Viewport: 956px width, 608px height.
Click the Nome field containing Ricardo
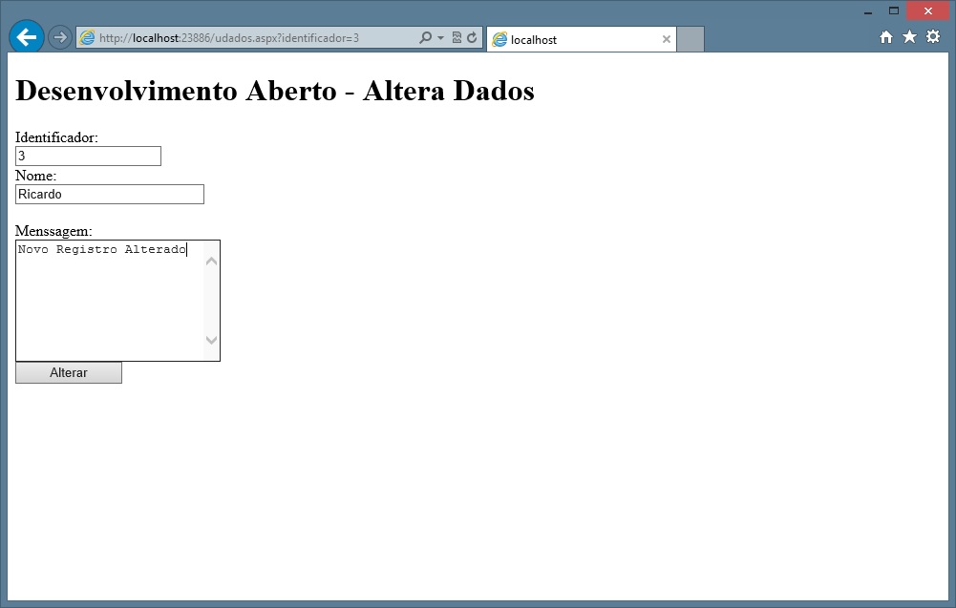click(110, 195)
